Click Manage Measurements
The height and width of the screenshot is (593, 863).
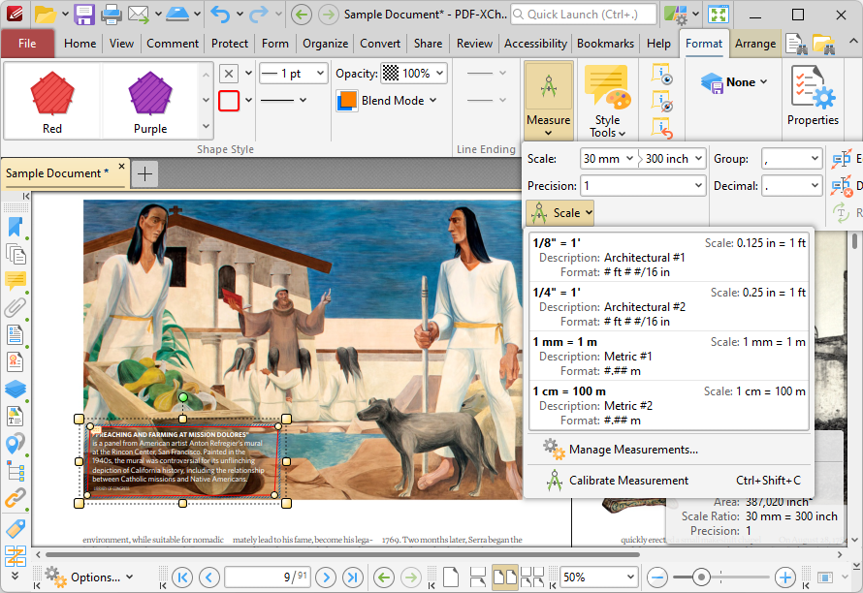click(669, 450)
